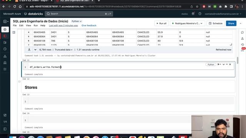Click the browser reload icon
This screenshot has width=246, height=138.
[15, 7]
